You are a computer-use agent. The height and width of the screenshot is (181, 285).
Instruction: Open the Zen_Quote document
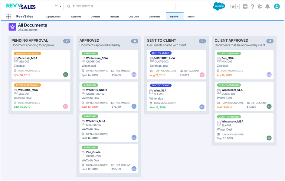click(x=93, y=152)
